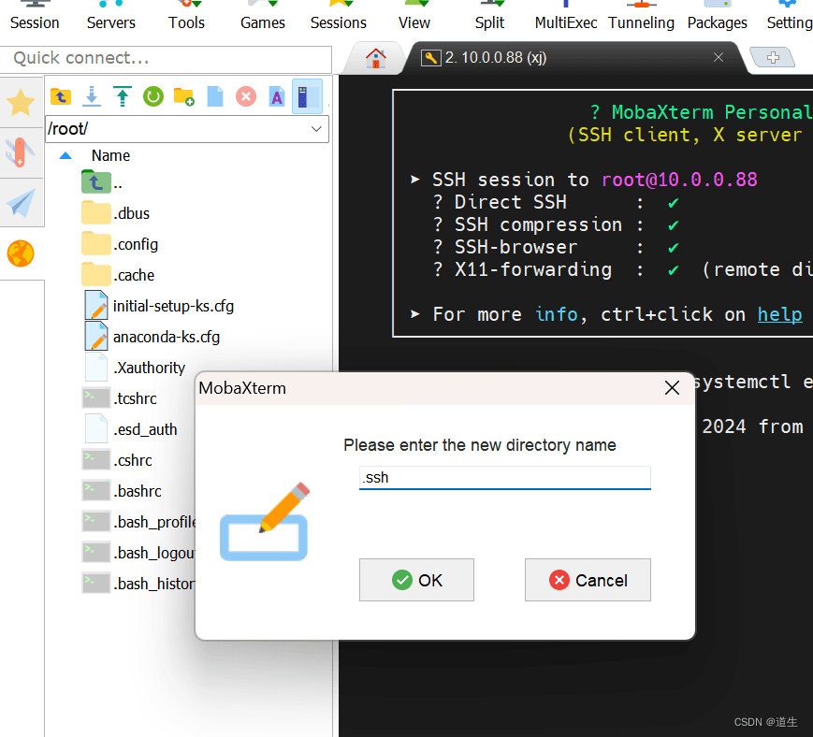813x737 pixels.
Task: Open the Packages toolbar button
Action: coord(718,17)
